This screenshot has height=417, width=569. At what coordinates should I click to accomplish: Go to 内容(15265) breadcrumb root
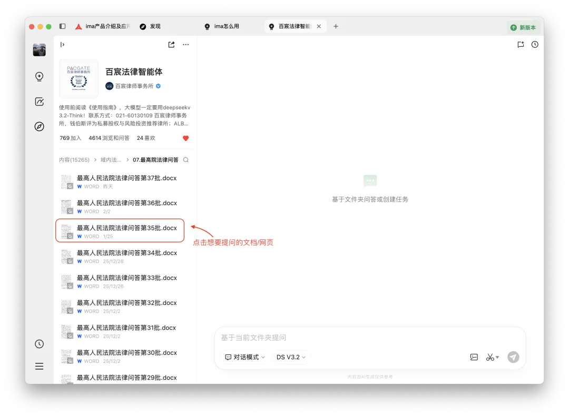74,160
